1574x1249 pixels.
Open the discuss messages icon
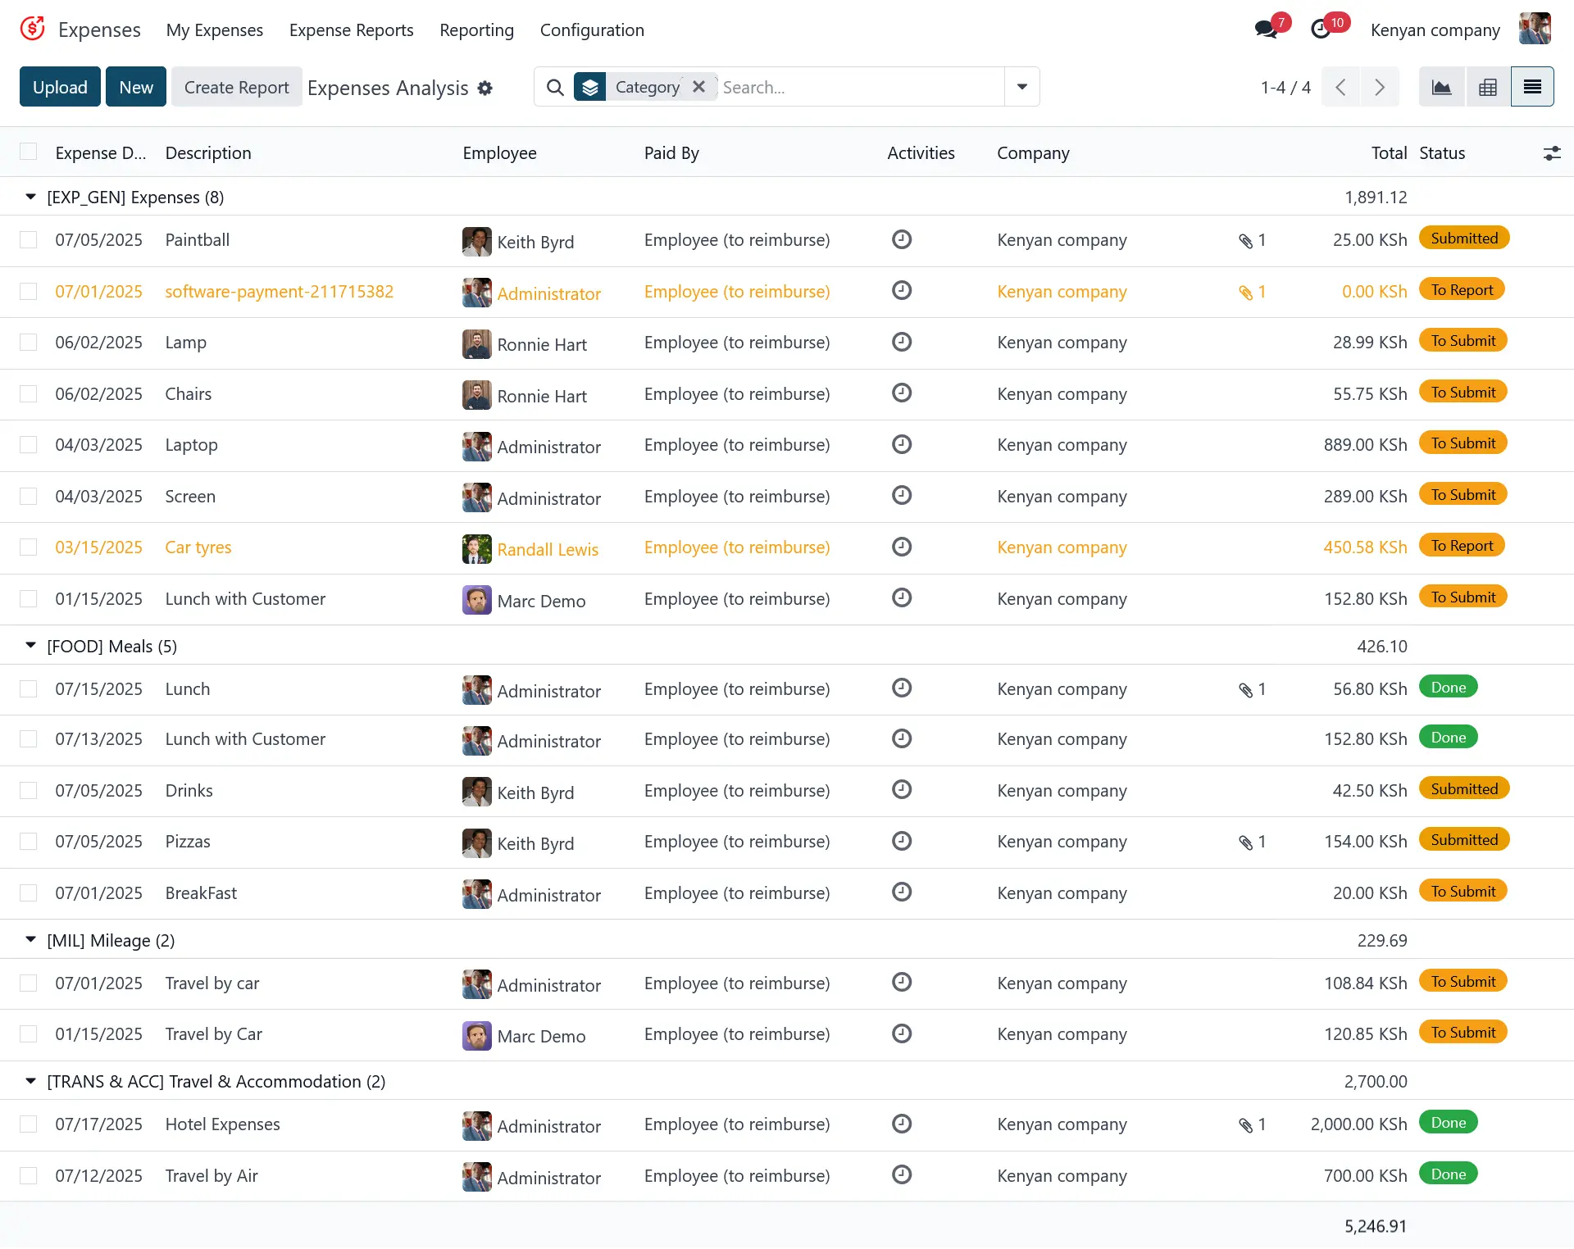tap(1267, 30)
